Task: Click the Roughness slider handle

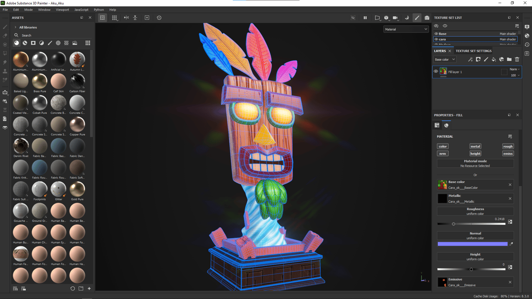Action: pos(454,224)
